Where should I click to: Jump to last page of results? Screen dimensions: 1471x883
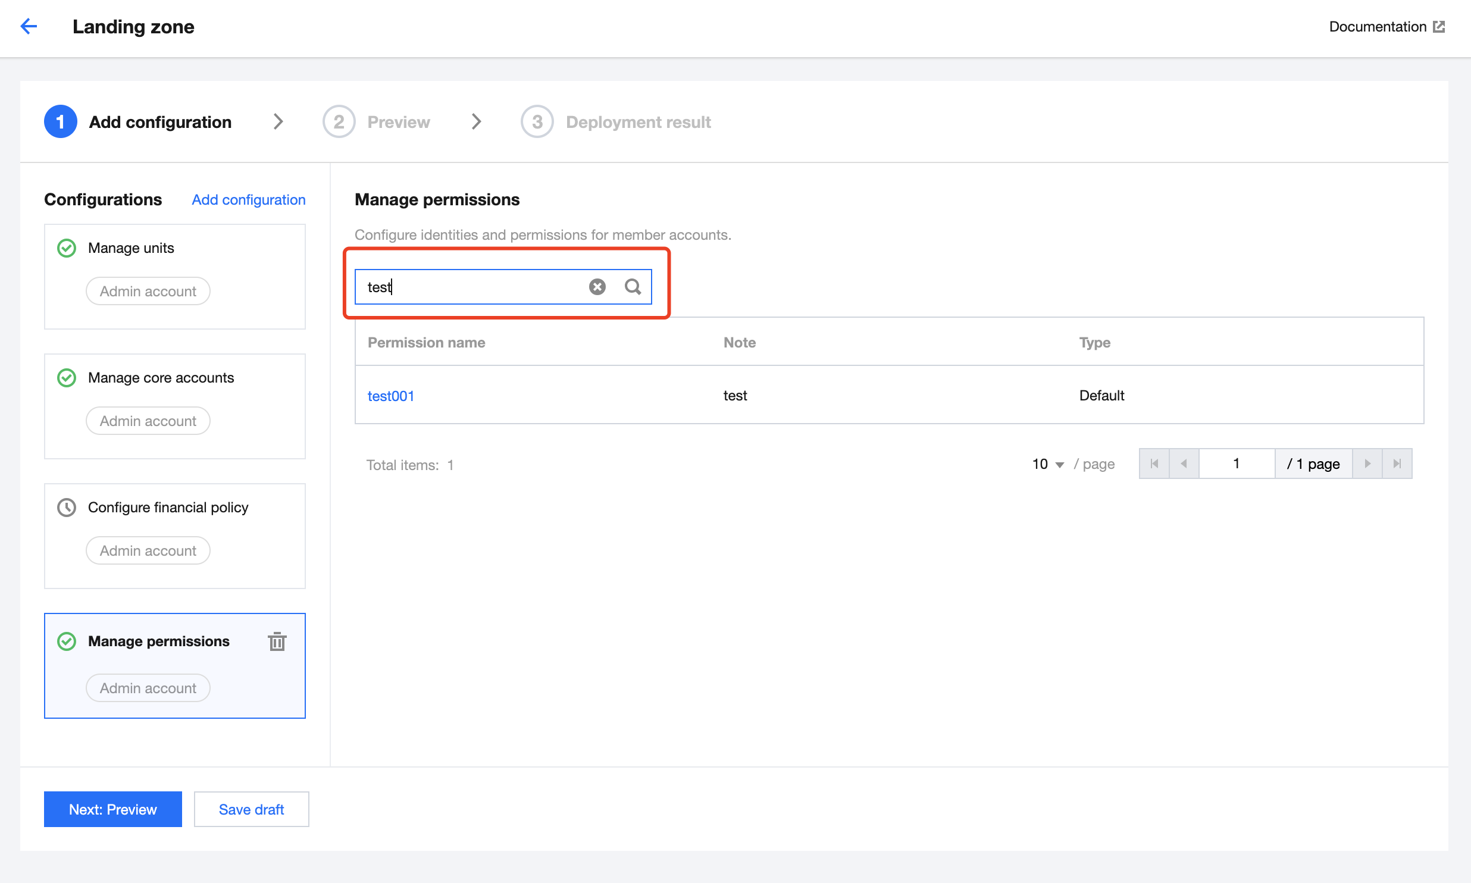[1397, 464]
